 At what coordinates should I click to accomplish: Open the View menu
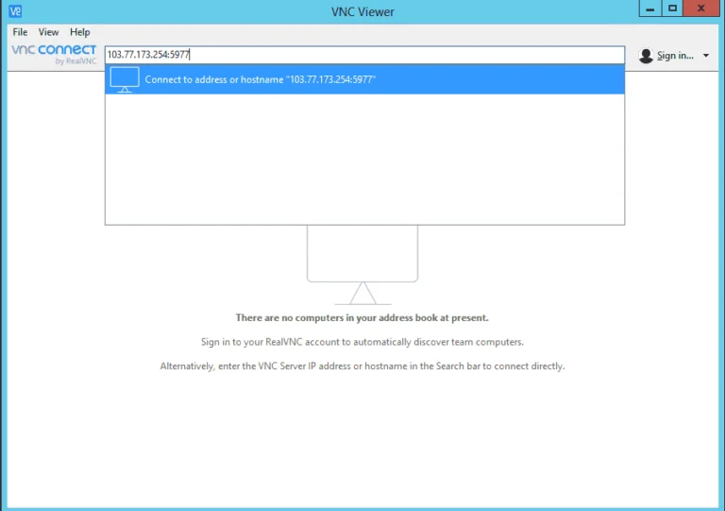(x=48, y=32)
